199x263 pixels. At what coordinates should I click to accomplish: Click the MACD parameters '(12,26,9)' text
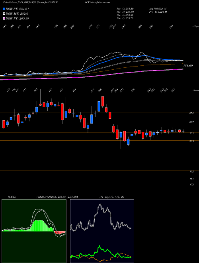pos(42,197)
